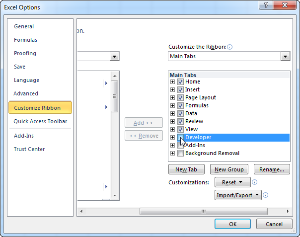Open the Reset customizations dropdown
Image resolution: width=300 pixels, height=237 pixels.
pyautogui.click(x=232, y=182)
